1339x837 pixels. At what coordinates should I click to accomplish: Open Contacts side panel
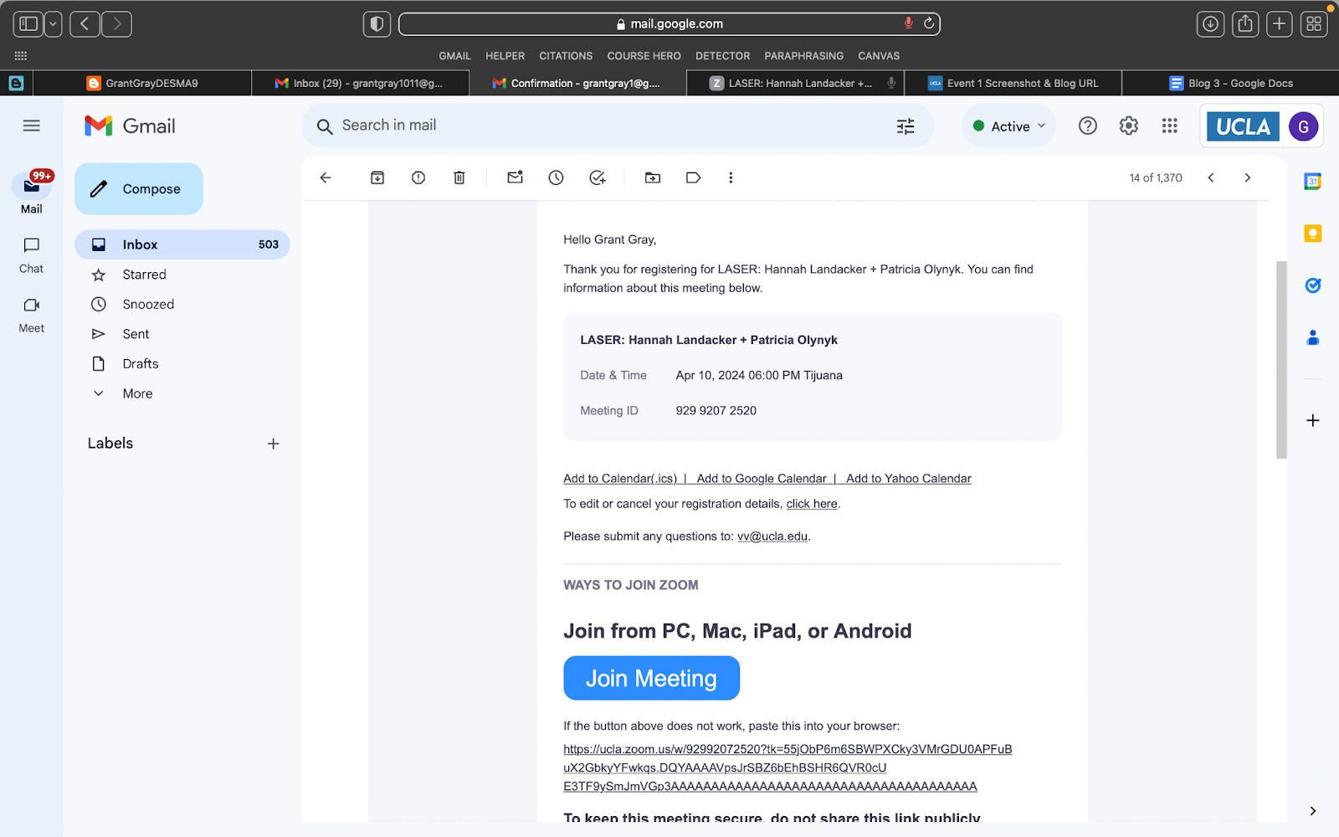point(1313,337)
